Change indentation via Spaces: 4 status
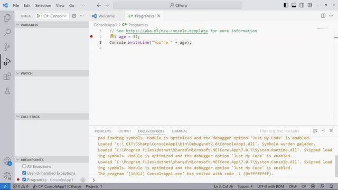This screenshot has height=190, width=338. point(245,186)
